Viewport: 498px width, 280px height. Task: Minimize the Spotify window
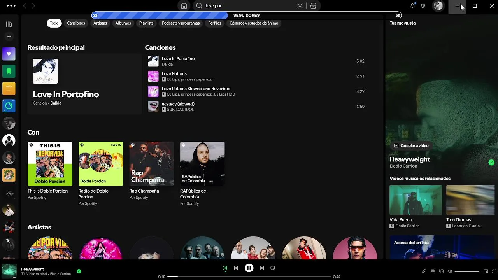pyautogui.click(x=457, y=6)
